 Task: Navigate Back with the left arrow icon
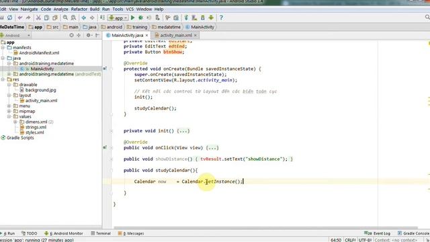(x=83, y=18)
